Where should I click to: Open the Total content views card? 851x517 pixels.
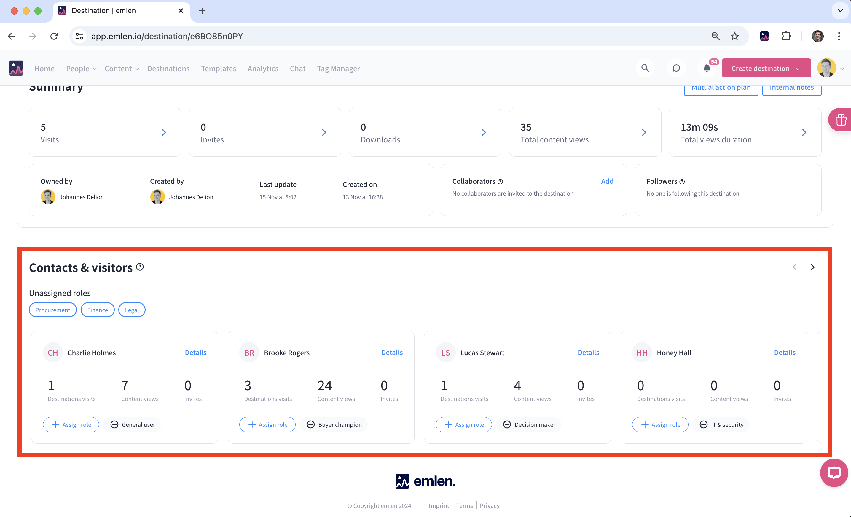pos(585,132)
